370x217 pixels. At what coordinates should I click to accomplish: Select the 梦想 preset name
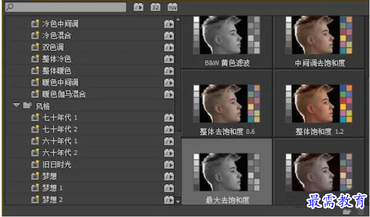(x=50, y=176)
